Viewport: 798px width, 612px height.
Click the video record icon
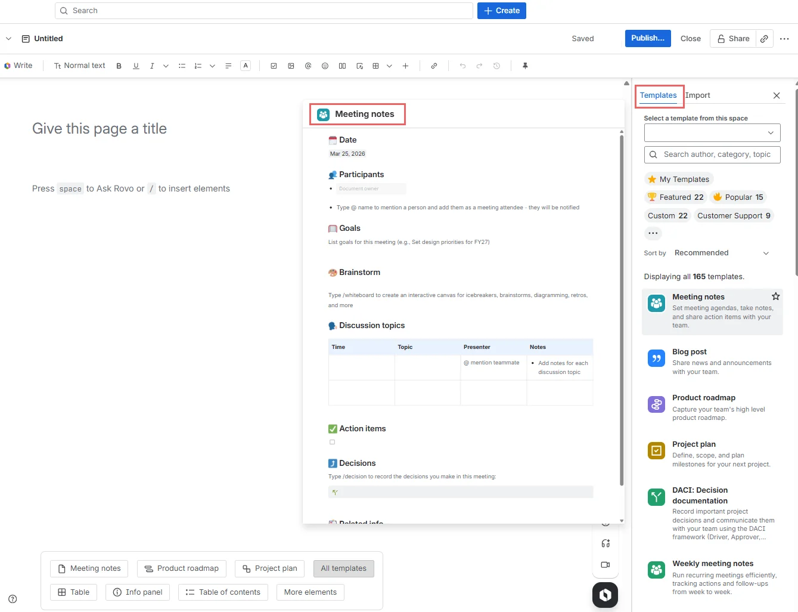pos(606,565)
